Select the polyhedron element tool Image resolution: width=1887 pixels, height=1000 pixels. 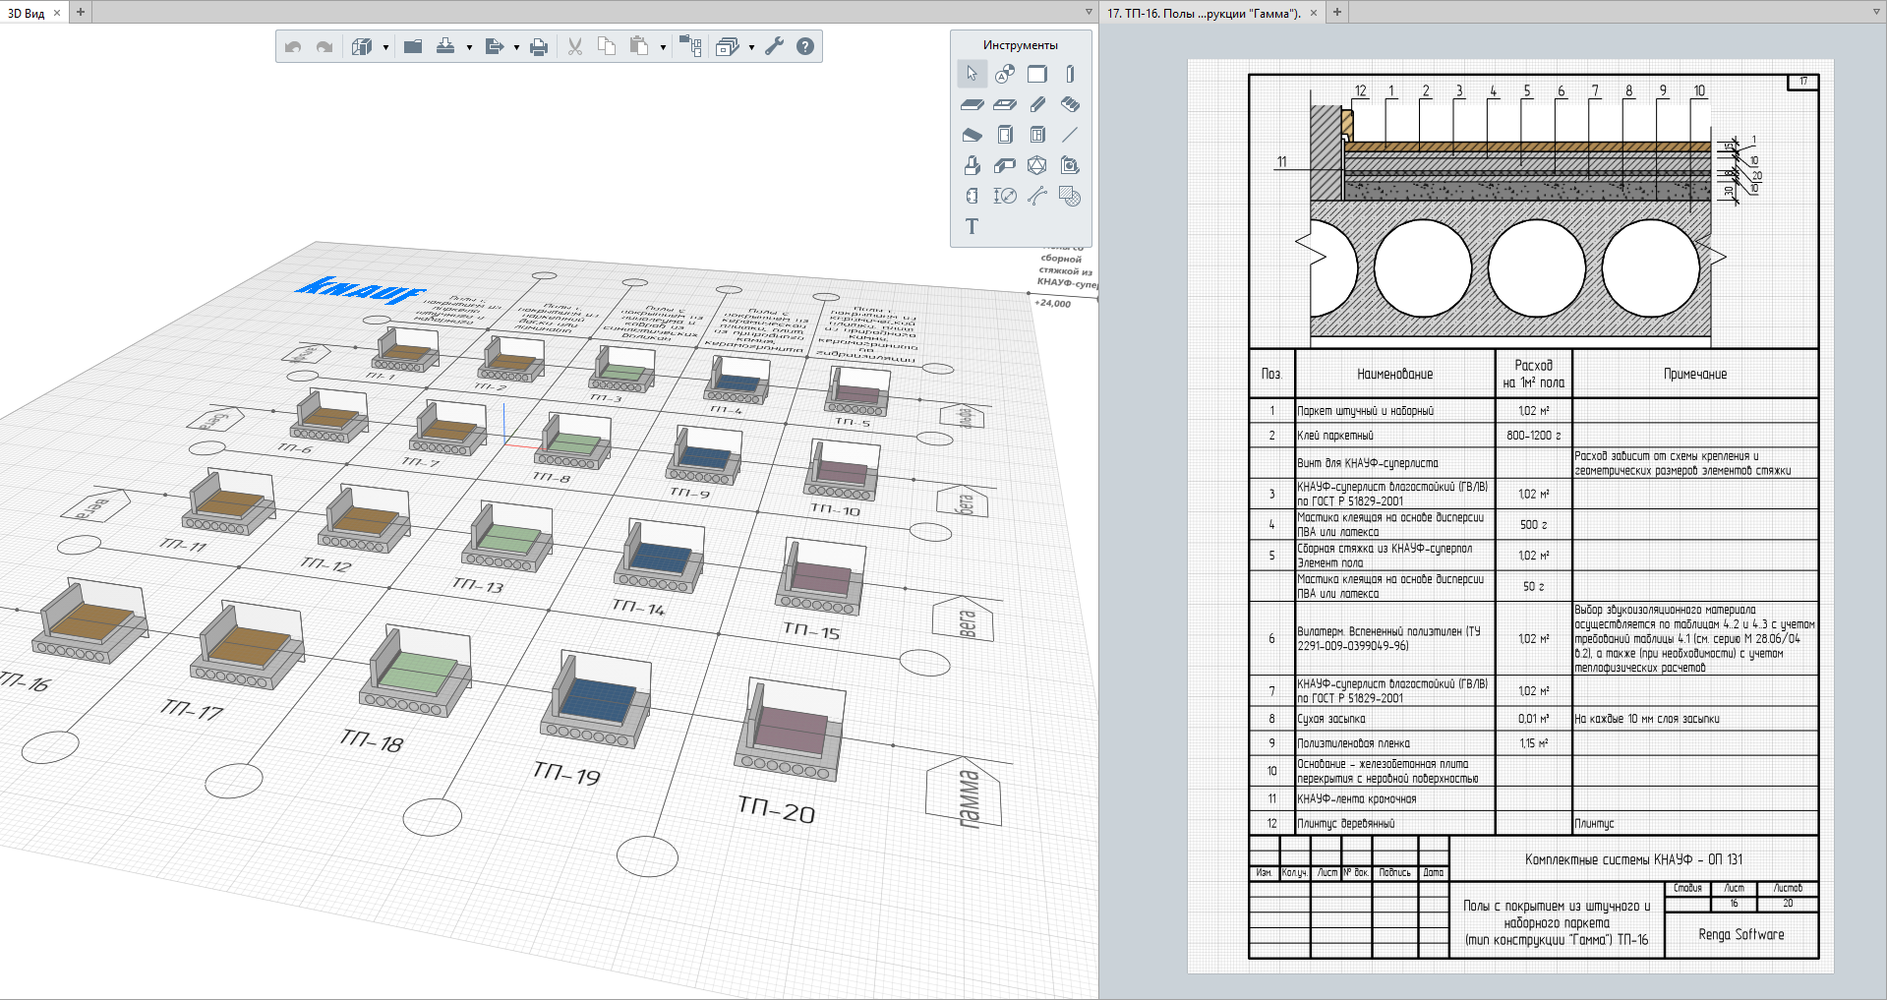pyautogui.click(x=1037, y=165)
